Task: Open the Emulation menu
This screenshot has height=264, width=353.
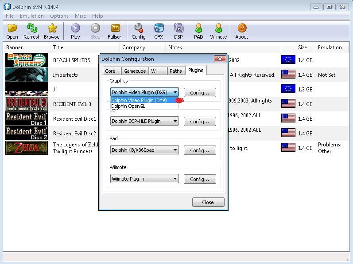Action: pyautogui.click(x=32, y=16)
